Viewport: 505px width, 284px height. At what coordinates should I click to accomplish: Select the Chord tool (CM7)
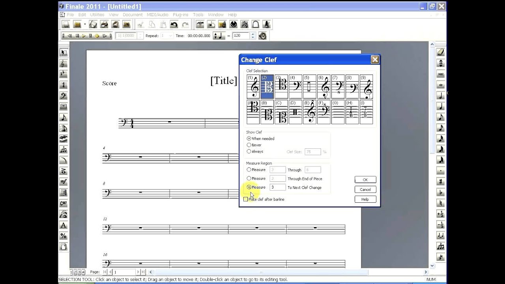63,204
